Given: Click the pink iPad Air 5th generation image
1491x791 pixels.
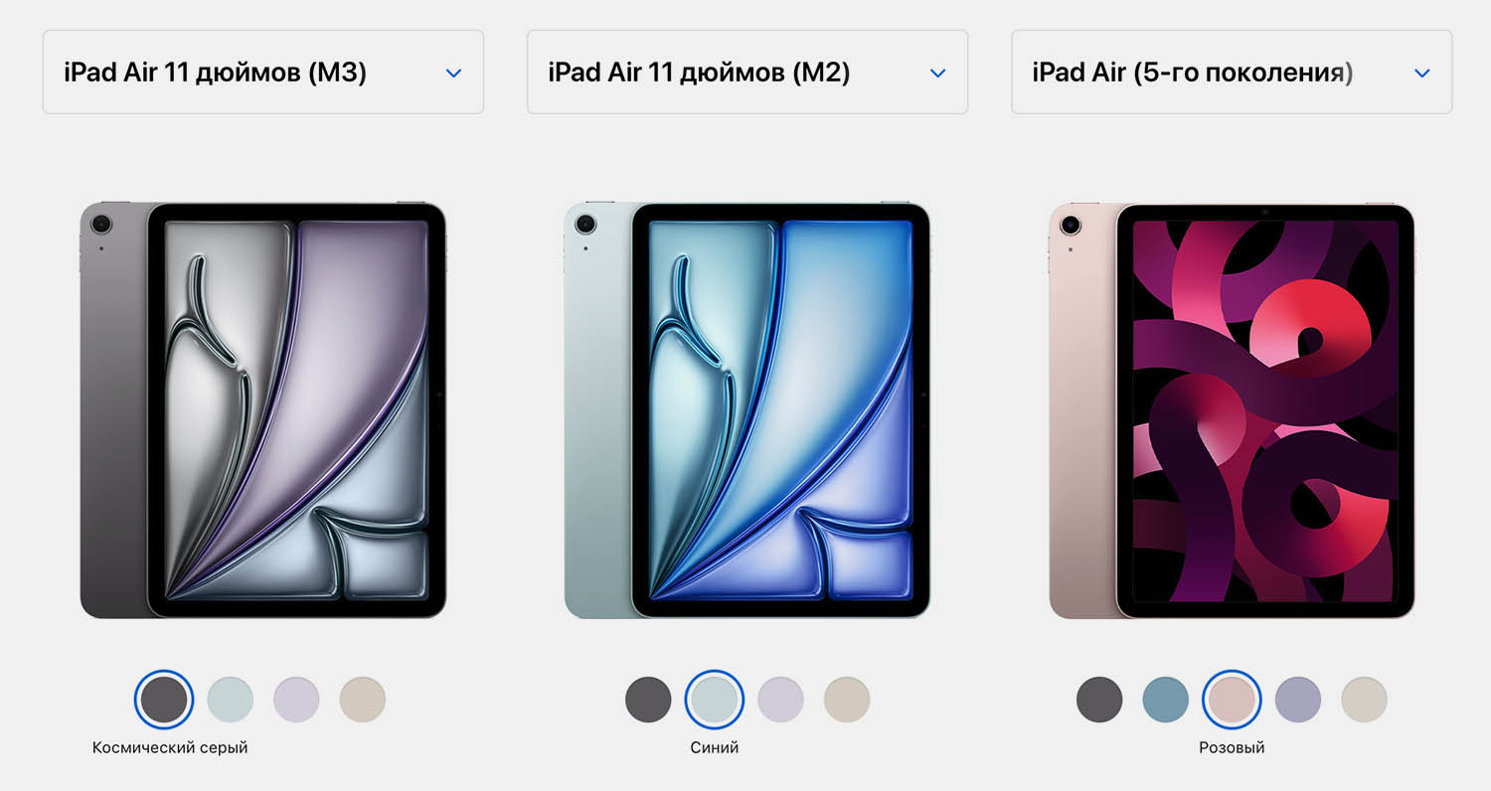Looking at the screenshot, I should point(1232,410).
